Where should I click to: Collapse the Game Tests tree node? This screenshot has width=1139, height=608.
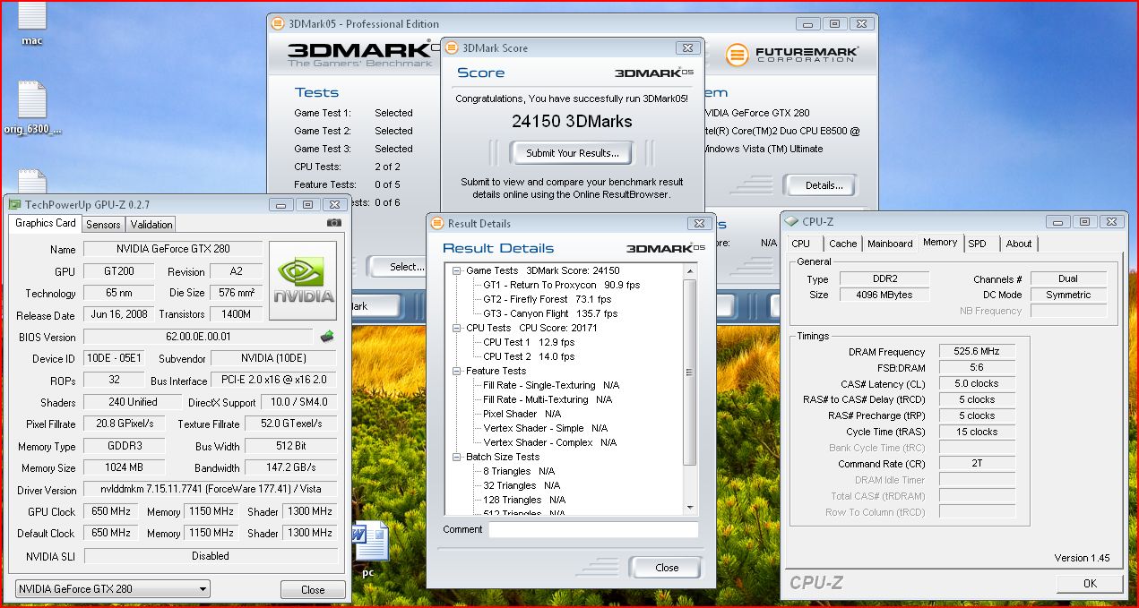click(457, 270)
